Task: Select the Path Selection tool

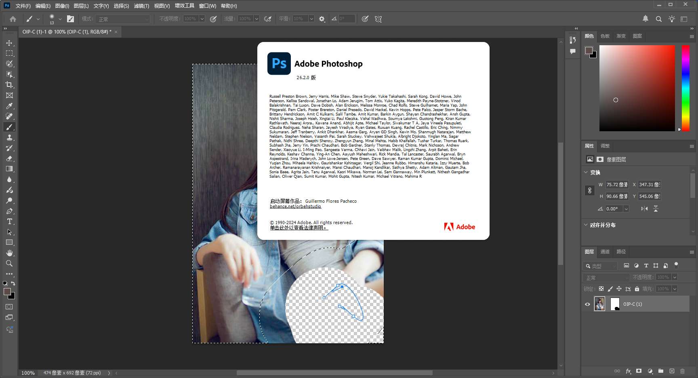Action: click(9, 232)
